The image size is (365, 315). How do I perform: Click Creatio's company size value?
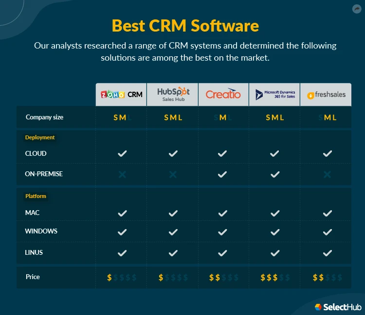(223, 117)
